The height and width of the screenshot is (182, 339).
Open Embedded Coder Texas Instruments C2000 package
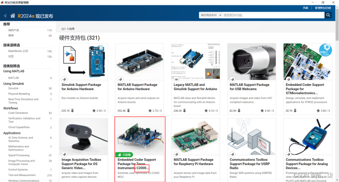click(137, 164)
